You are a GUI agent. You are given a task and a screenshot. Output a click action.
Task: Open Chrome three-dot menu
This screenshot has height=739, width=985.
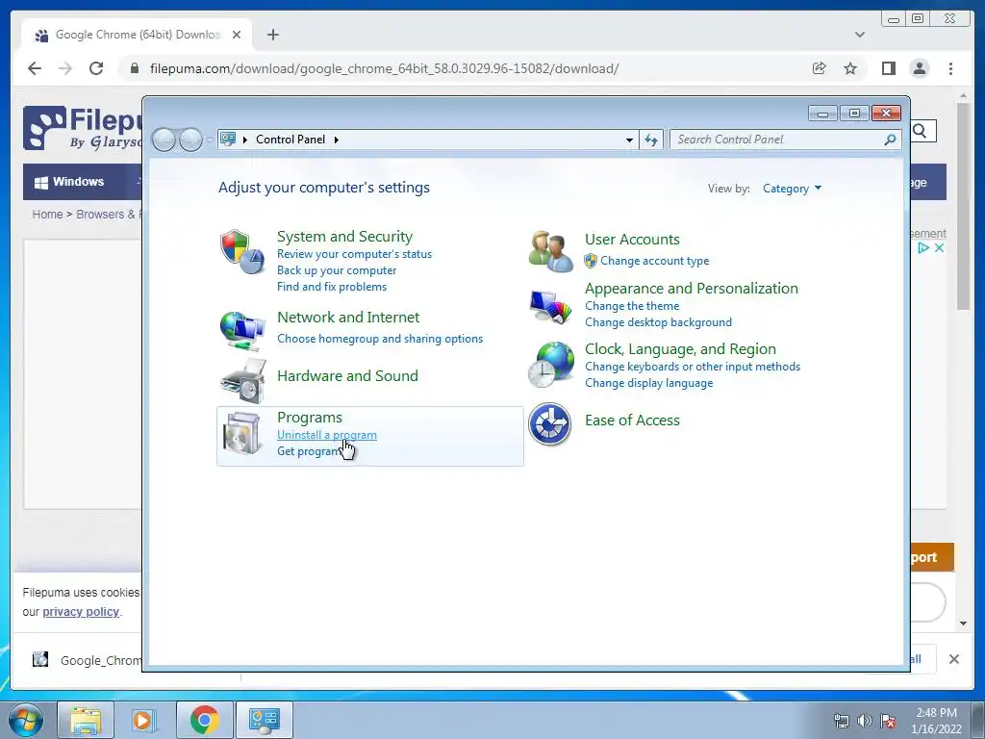pos(951,68)
